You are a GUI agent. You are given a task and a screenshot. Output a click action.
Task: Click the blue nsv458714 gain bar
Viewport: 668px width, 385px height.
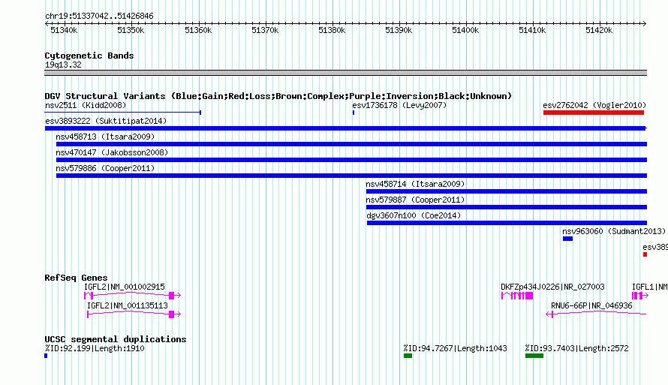[507, 191]
